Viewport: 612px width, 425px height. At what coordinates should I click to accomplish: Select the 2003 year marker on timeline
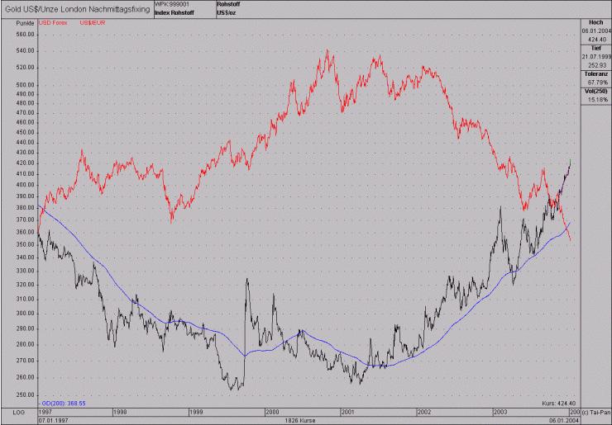point(500,412)
